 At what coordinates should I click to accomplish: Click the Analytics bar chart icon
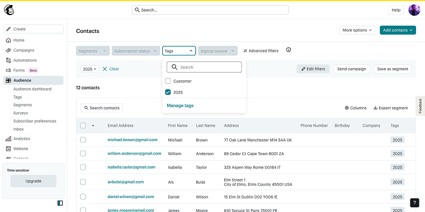pyautogui.click(x=8, y=139)
